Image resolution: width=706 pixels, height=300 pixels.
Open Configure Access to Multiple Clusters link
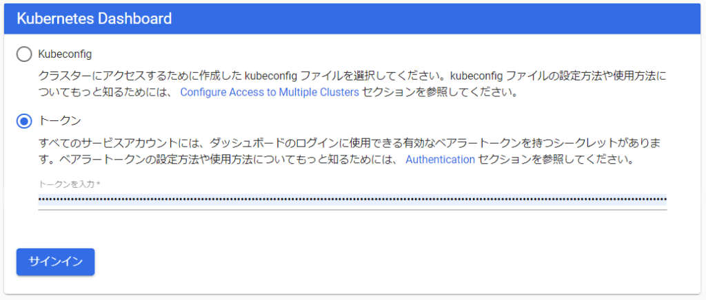pyautogui.click(x=270, y=92)
